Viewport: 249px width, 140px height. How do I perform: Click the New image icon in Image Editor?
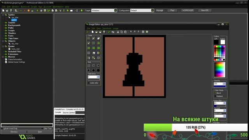(x=93, y=32)
